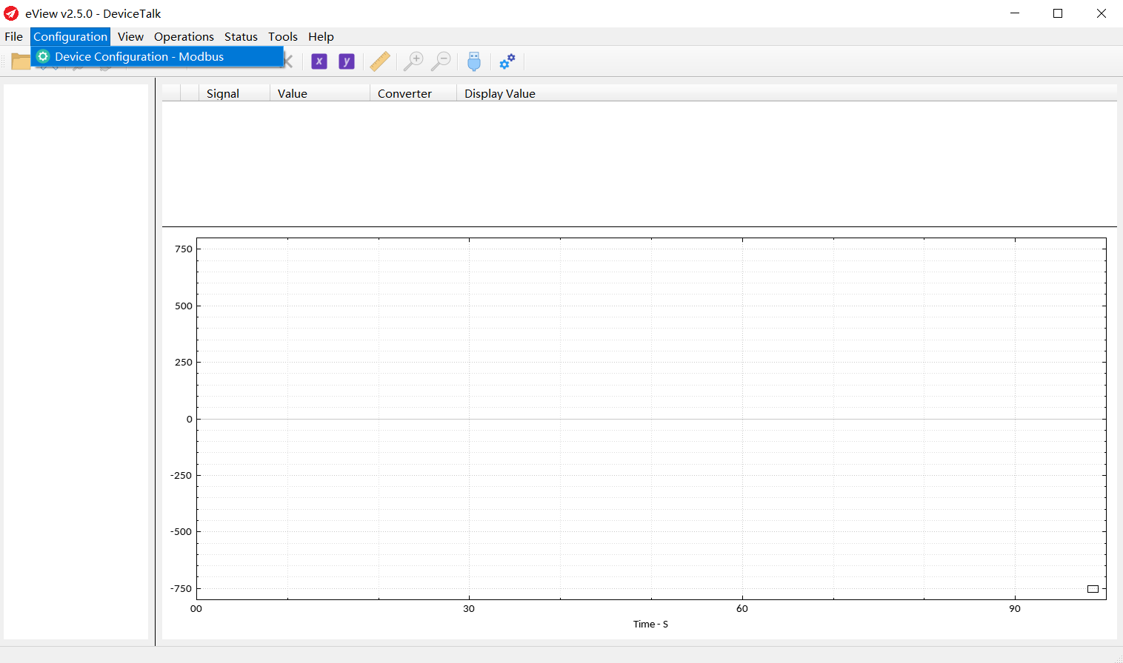The width and height of the screenshot is (1123, 663).
Task: Click the open folder toolbar icon
Action: pyautogui.click(x=20, y=62)
